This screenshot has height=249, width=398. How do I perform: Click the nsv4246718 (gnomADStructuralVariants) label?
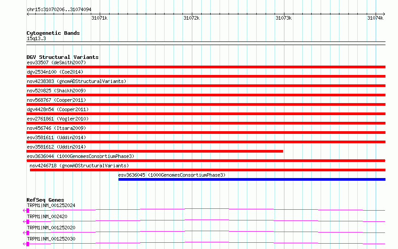[x=79, y=166]
